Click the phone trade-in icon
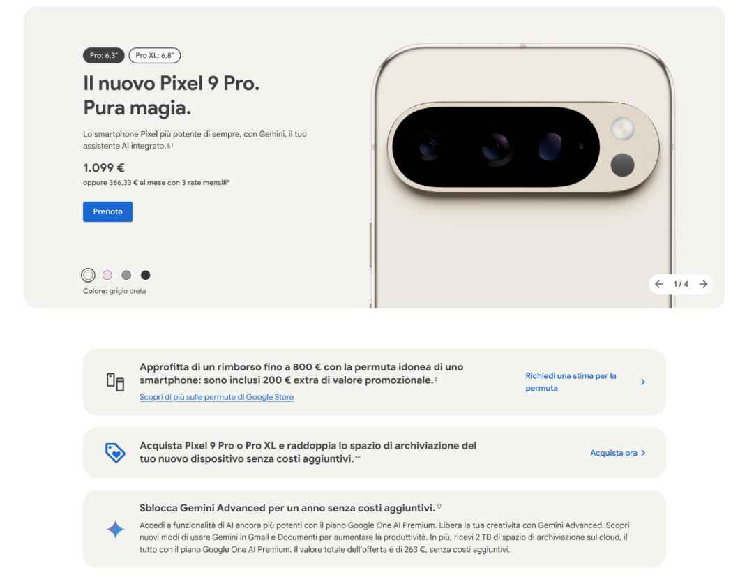 (x=115, y=382)
